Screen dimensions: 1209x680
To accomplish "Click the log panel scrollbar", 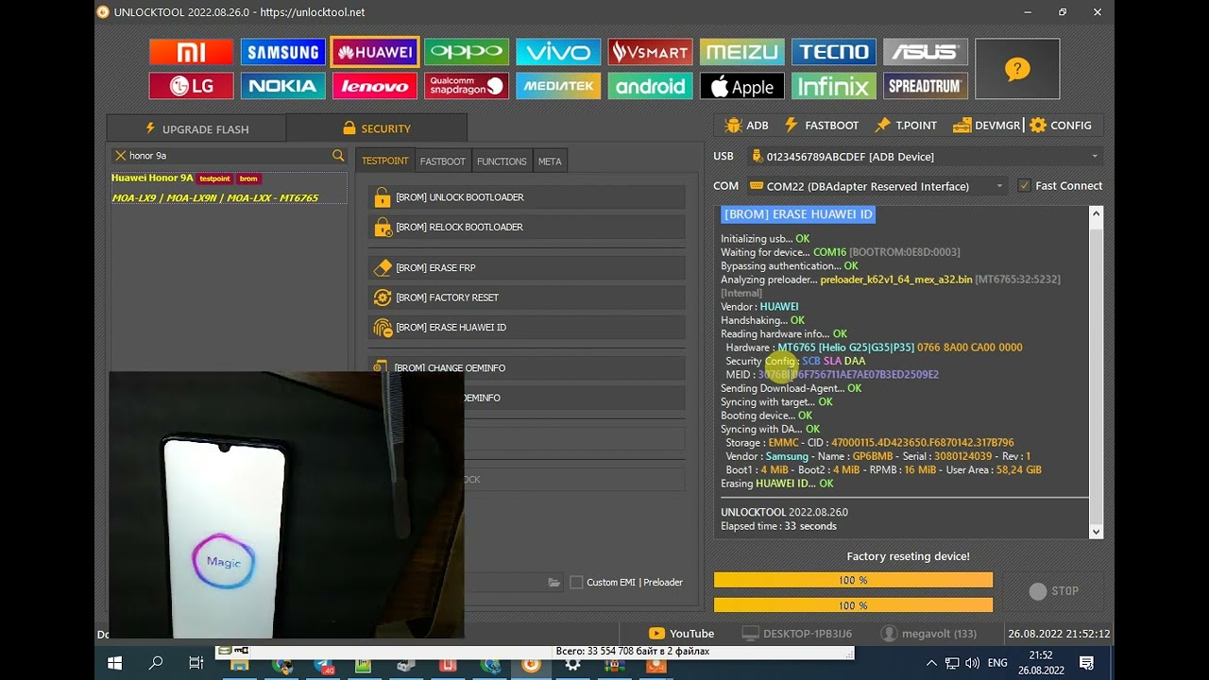I will pyautogui.click(x=1096, y=372).
